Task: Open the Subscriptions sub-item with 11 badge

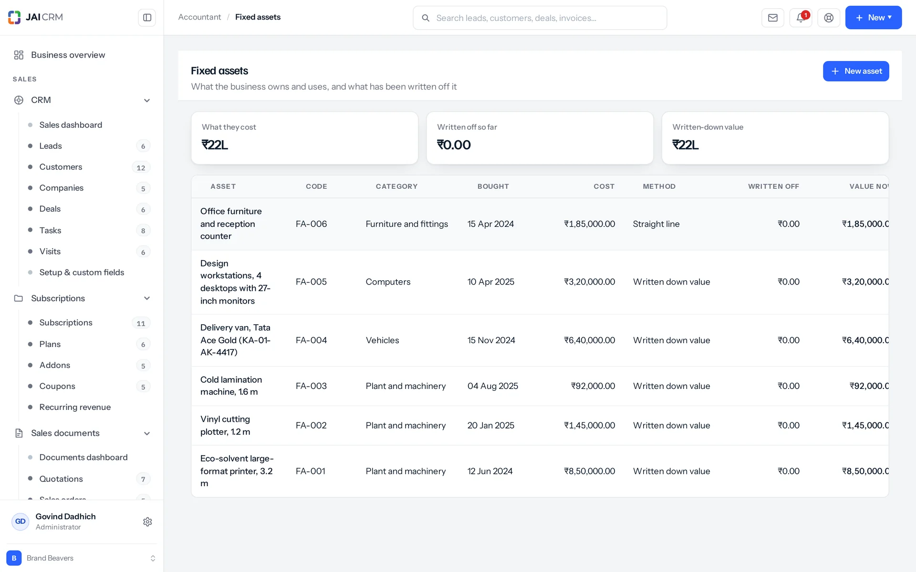Action: pyautogui.click(x=66, y=323)
